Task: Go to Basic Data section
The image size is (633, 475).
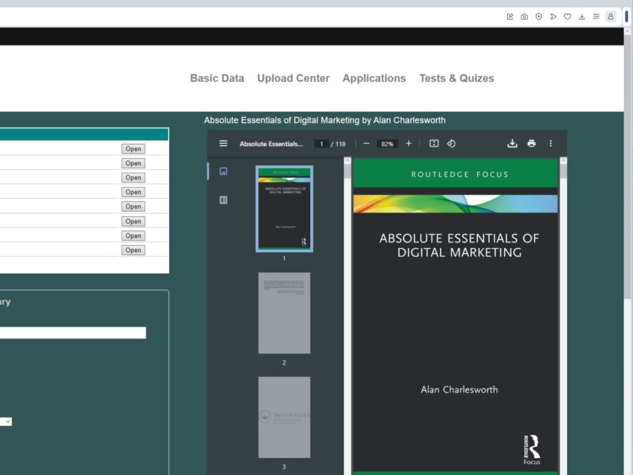Action: [x=217, y=79]
